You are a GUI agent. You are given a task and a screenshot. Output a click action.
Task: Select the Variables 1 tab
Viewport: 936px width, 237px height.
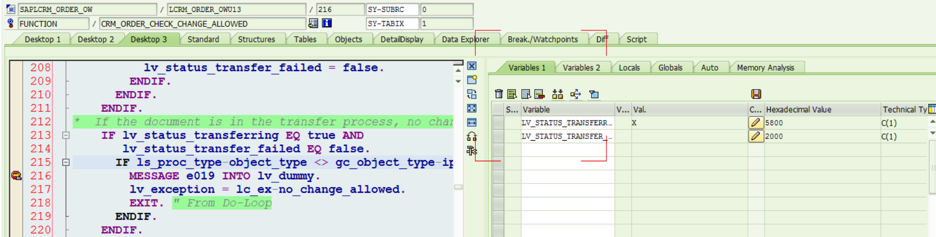(526, 67)
